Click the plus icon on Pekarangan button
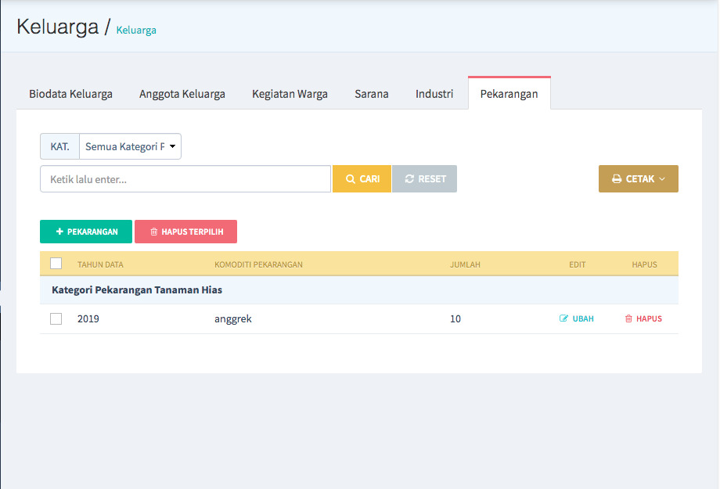Viewport: 720px width, 489px height. pos(59,232)
